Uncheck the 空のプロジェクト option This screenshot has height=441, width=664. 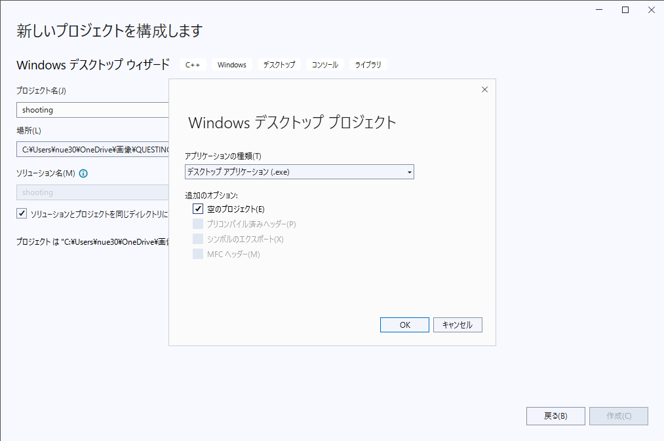tap(197, 208)
